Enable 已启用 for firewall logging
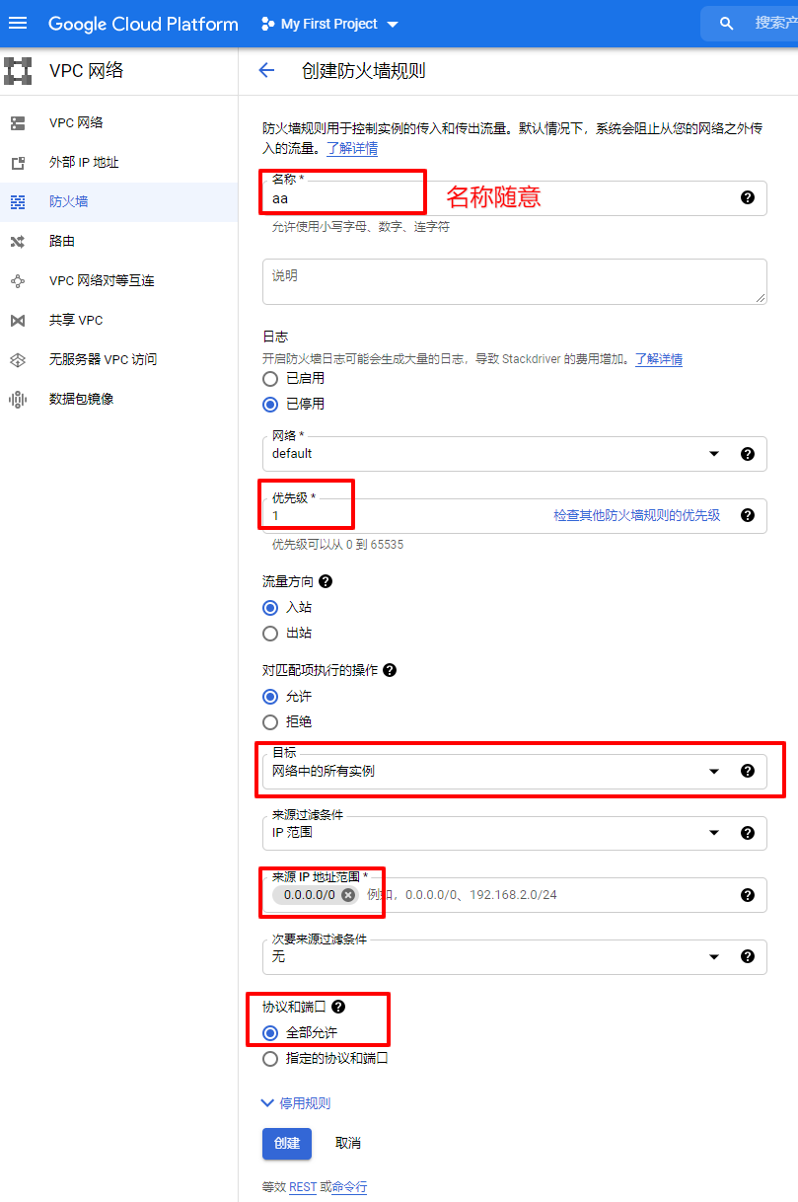Viewport: 798px width, 1202px height. tap(269, 377)
